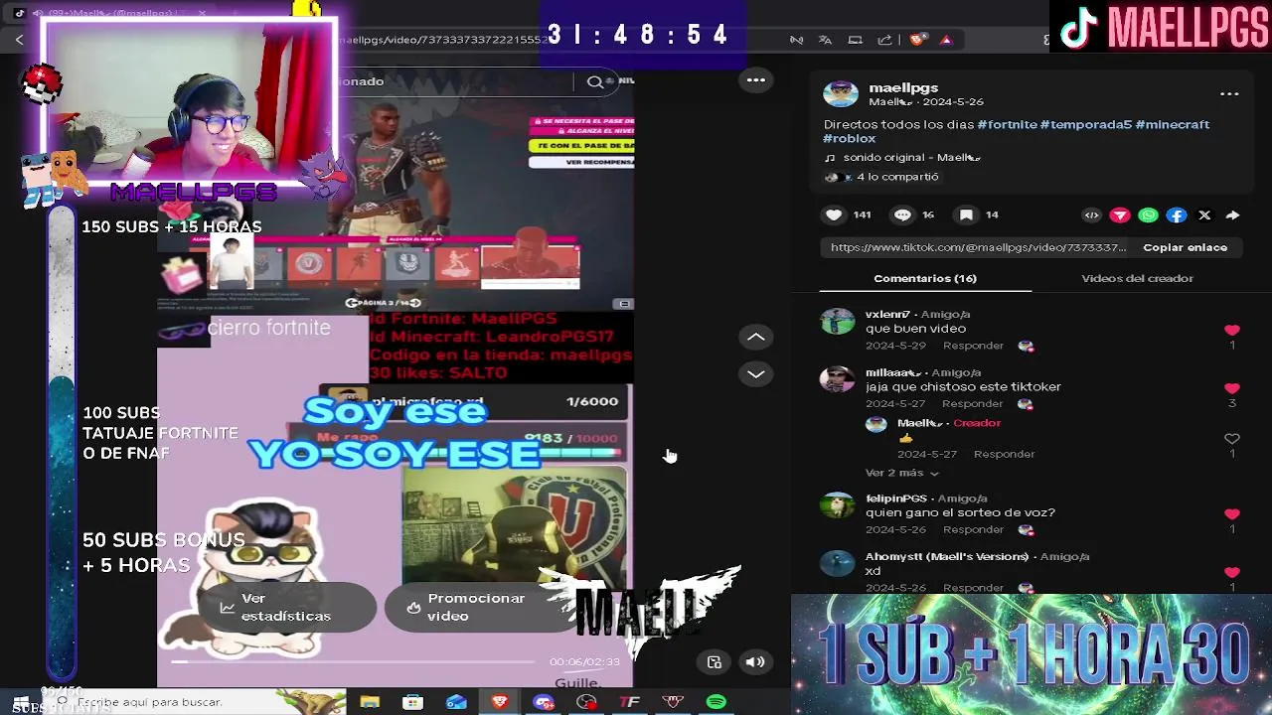Click the browser share page icon
Image resolution: width=1272 pixels, height=715 pixels.
point(884,40)
